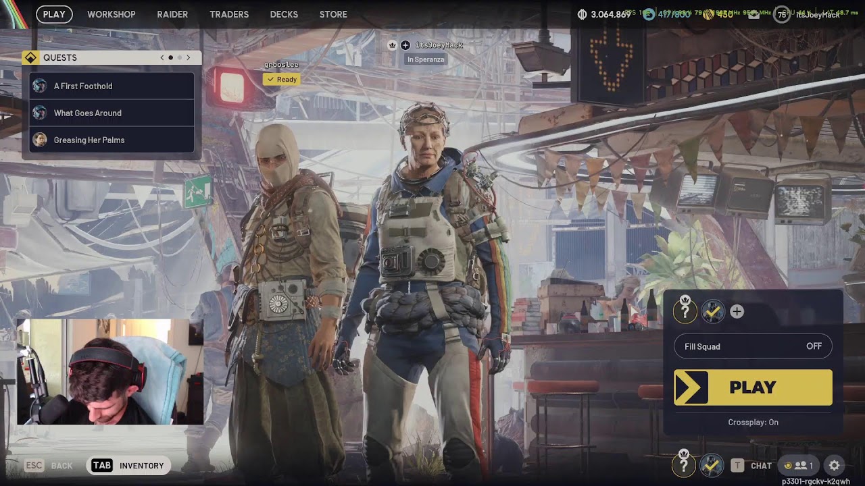Click the level 75 player badge
Screen dimensions: 865x486
(782, 14)
